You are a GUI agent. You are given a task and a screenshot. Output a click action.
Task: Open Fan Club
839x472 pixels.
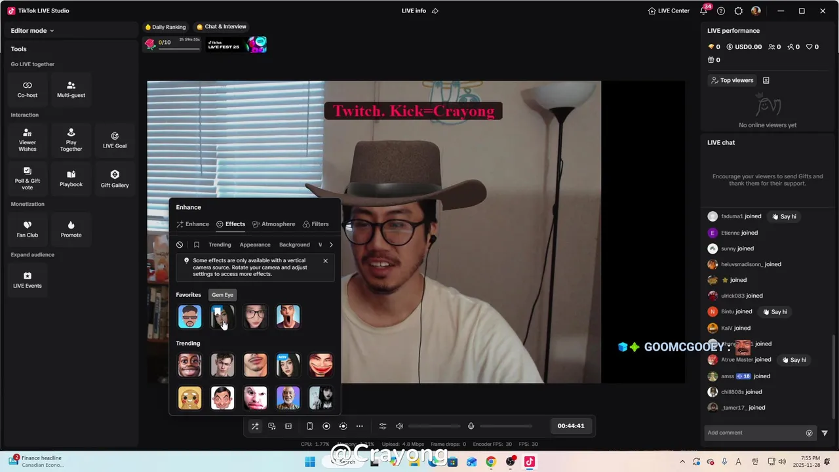28,229
